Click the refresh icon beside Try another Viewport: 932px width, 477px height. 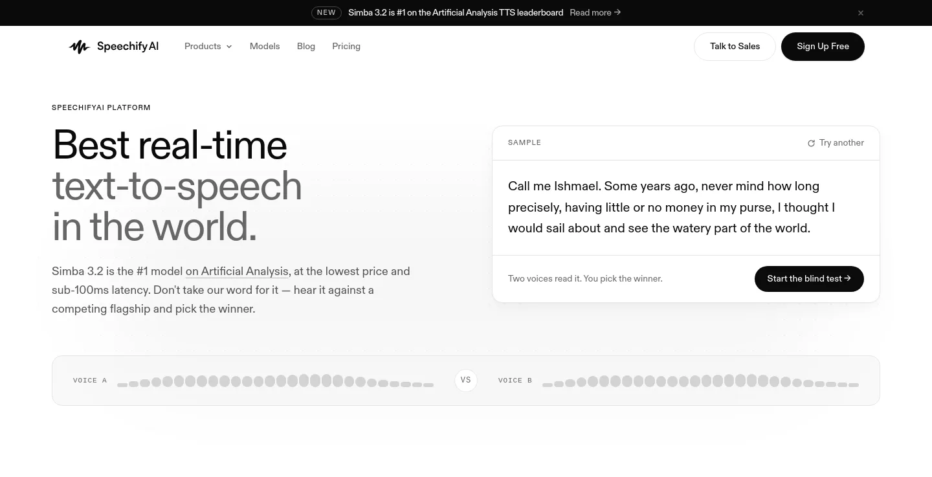(x=811, y=143)
